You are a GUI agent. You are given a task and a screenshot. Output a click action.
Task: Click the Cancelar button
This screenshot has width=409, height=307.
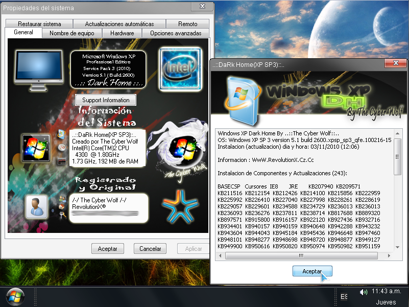[x=150, y=249]
